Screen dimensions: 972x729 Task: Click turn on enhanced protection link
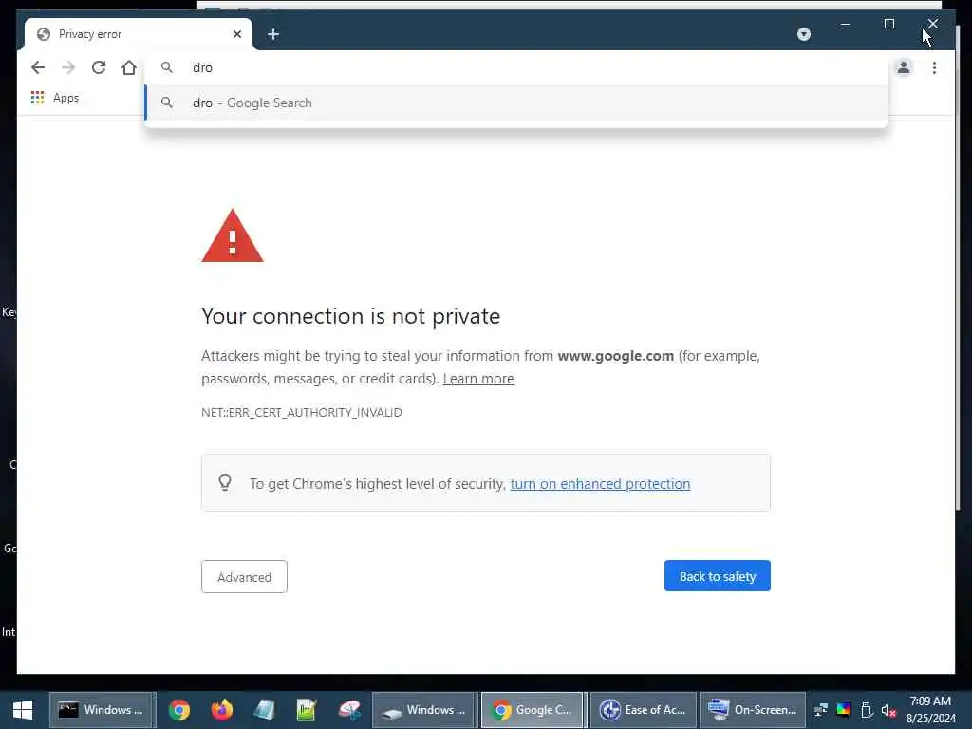coord(600,484)
